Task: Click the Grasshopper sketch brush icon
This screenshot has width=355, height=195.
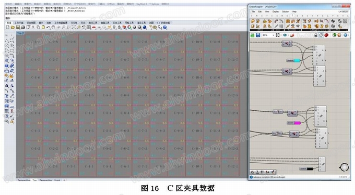Action: 292,35
